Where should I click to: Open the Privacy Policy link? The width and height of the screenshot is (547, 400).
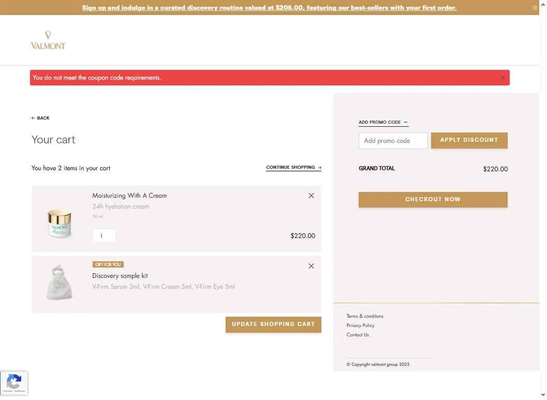tap(360, 325)
